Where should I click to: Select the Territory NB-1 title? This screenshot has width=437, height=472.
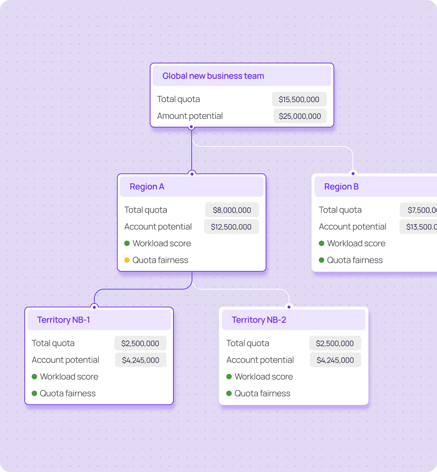tap(63, 320)
